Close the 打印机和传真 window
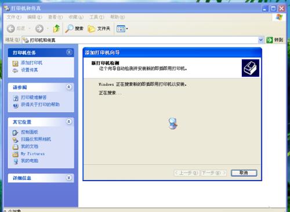290x212 pixels. [x=281, y=8]
